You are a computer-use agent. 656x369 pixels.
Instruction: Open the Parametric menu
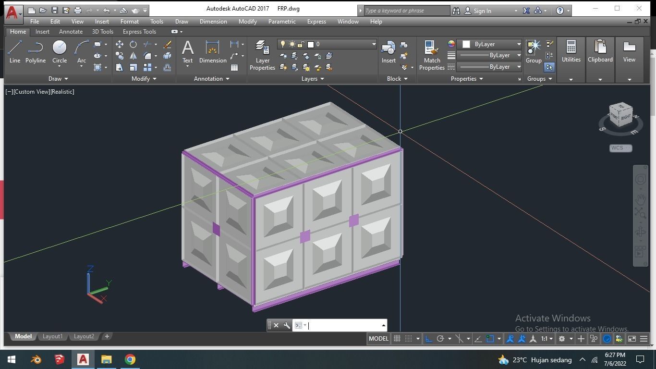tap(282, 22)
